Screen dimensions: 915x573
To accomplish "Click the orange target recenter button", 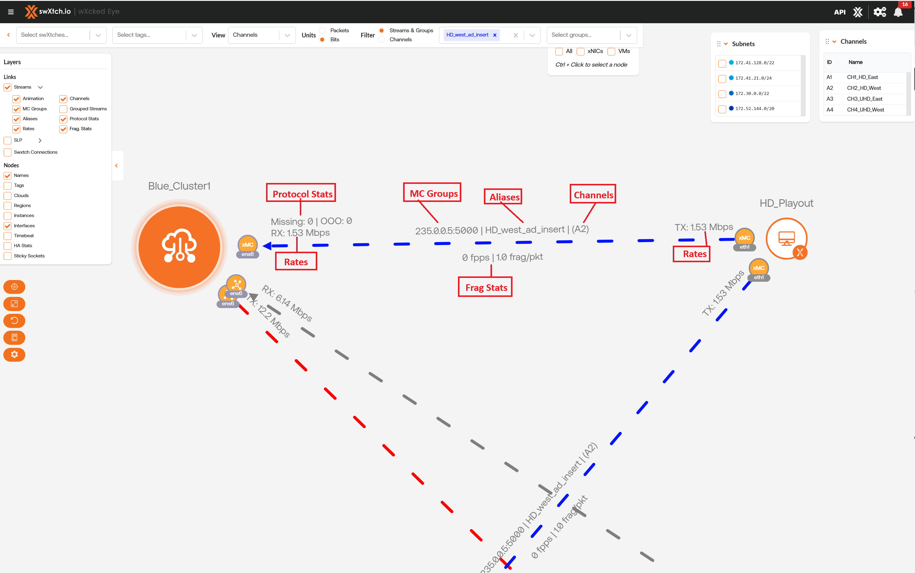I will click(x=14, y=287).
